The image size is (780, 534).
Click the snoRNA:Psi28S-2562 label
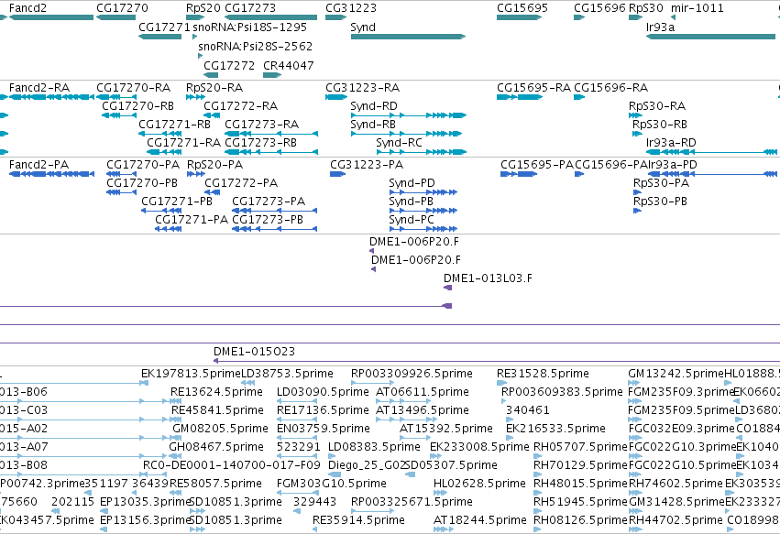coord(255,46)
